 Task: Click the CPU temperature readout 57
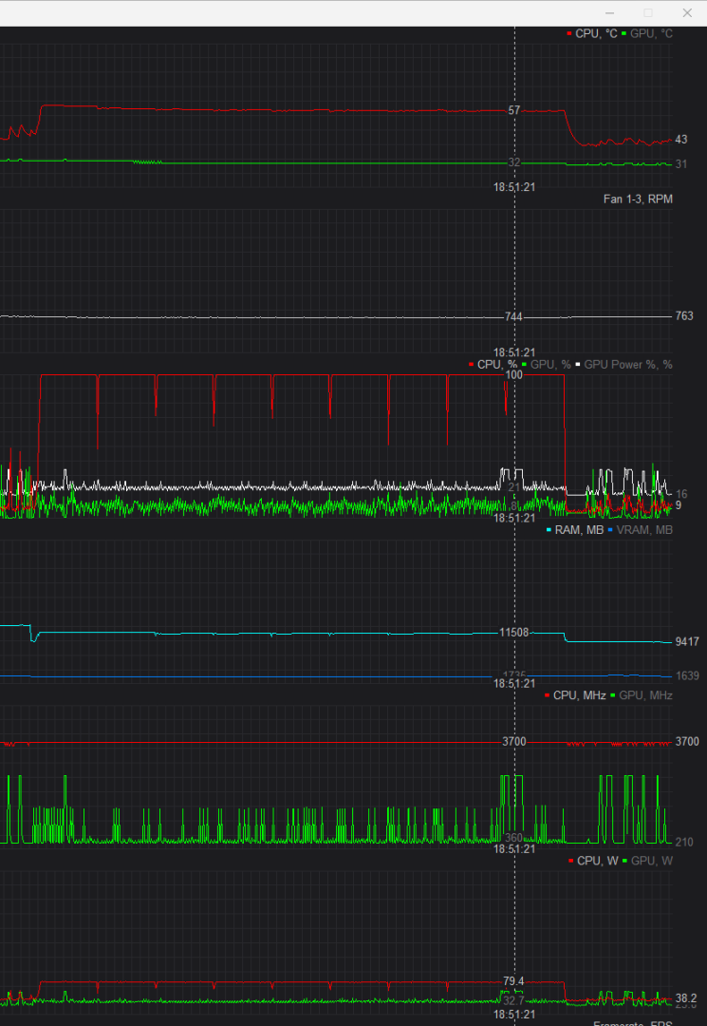click(x=514, y=110)
